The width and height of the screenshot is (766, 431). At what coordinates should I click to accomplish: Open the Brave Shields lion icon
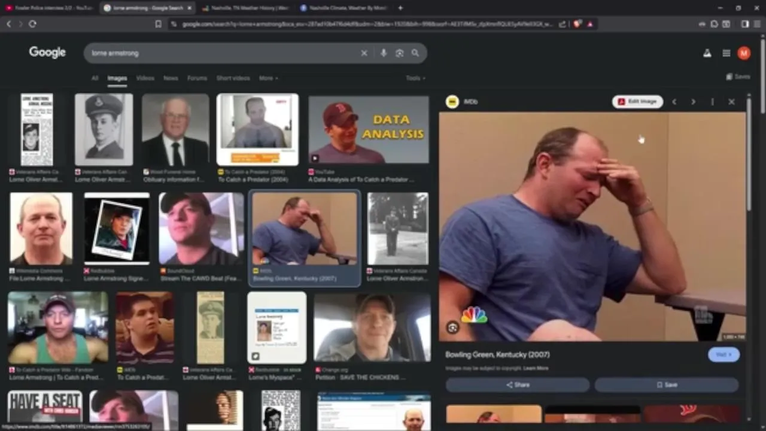[578, 24]
